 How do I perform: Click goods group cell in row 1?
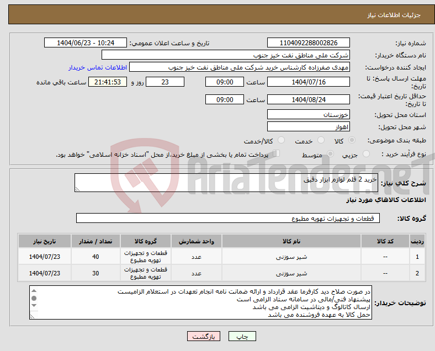(146, 257)
